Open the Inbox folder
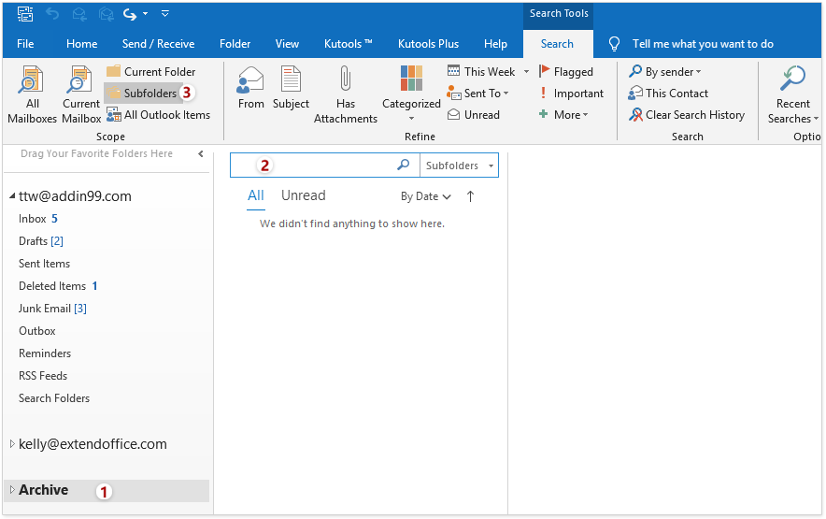Screen dimensions: 826x519 point(32,219)
